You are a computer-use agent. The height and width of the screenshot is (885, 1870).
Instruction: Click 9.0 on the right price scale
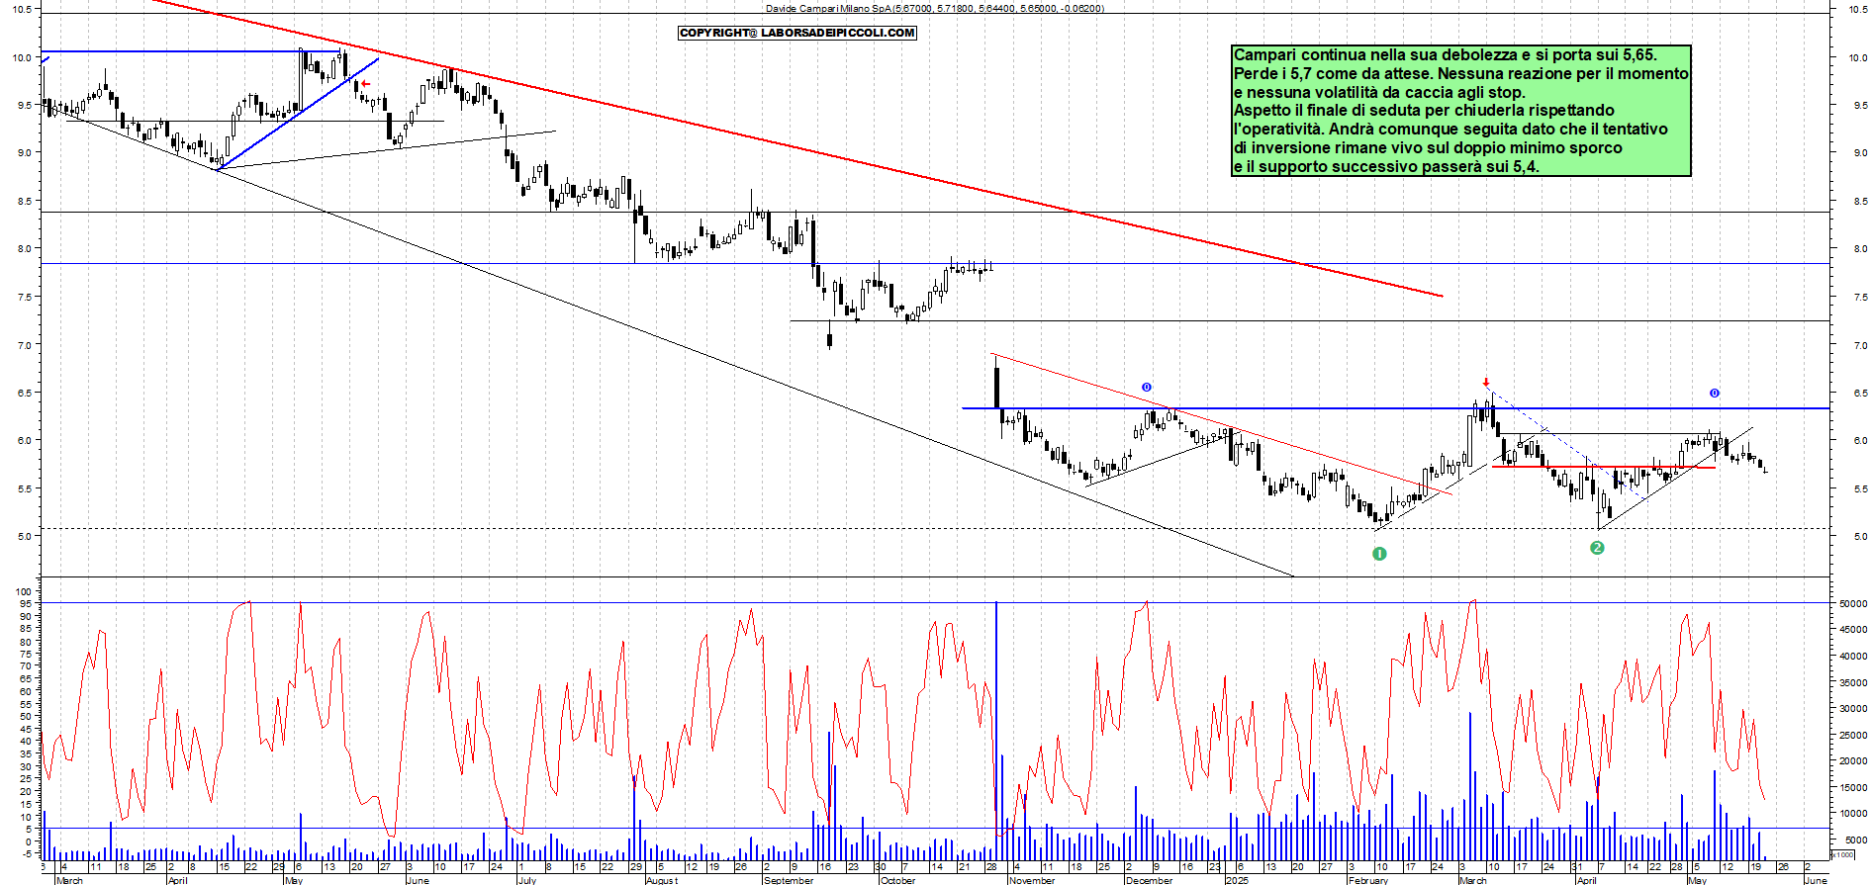1860,153
